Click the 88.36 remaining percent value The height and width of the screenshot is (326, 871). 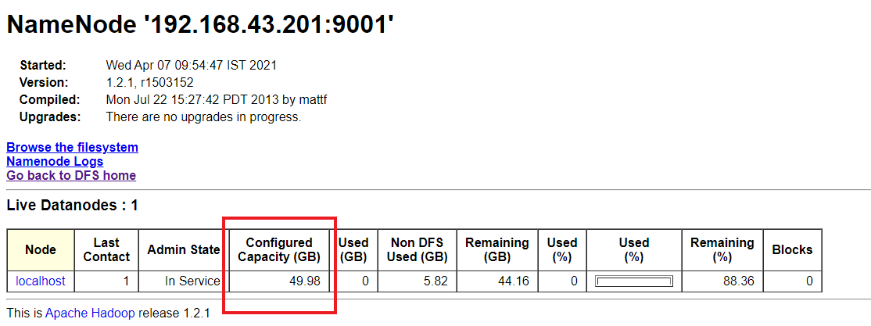[739, 281]
